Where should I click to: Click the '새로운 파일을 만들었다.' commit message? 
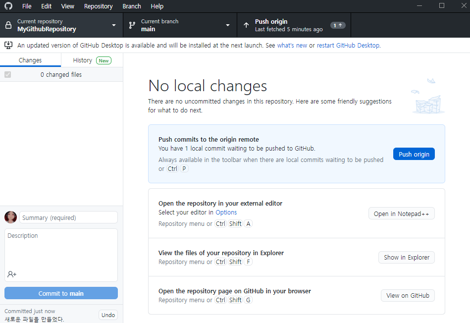coord(34,319)
